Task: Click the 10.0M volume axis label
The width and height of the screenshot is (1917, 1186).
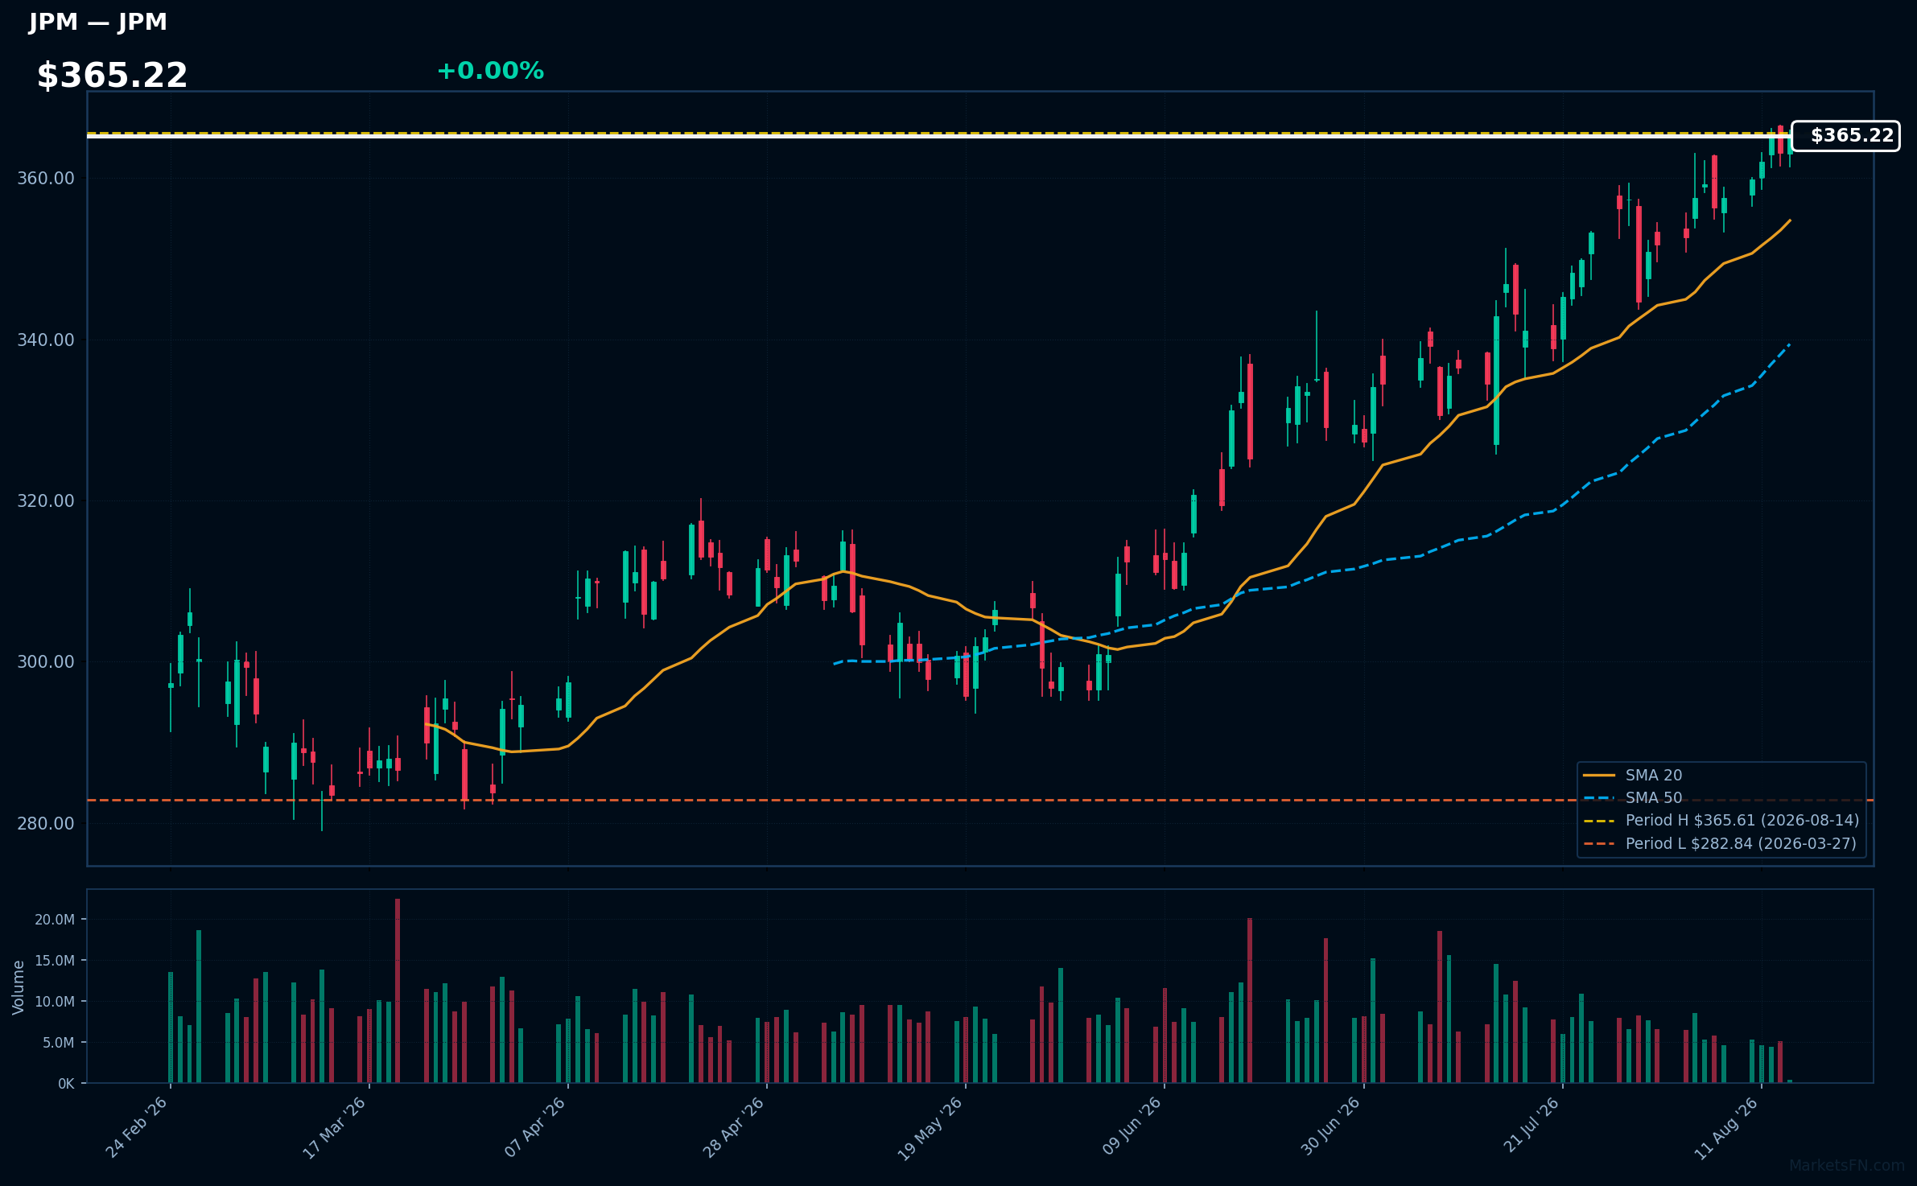Action: tap(55, 1002)
